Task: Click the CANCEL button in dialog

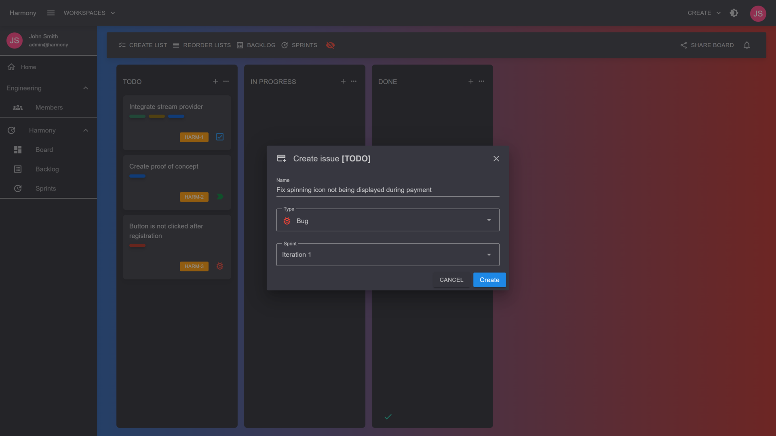Action: (451, 280)
